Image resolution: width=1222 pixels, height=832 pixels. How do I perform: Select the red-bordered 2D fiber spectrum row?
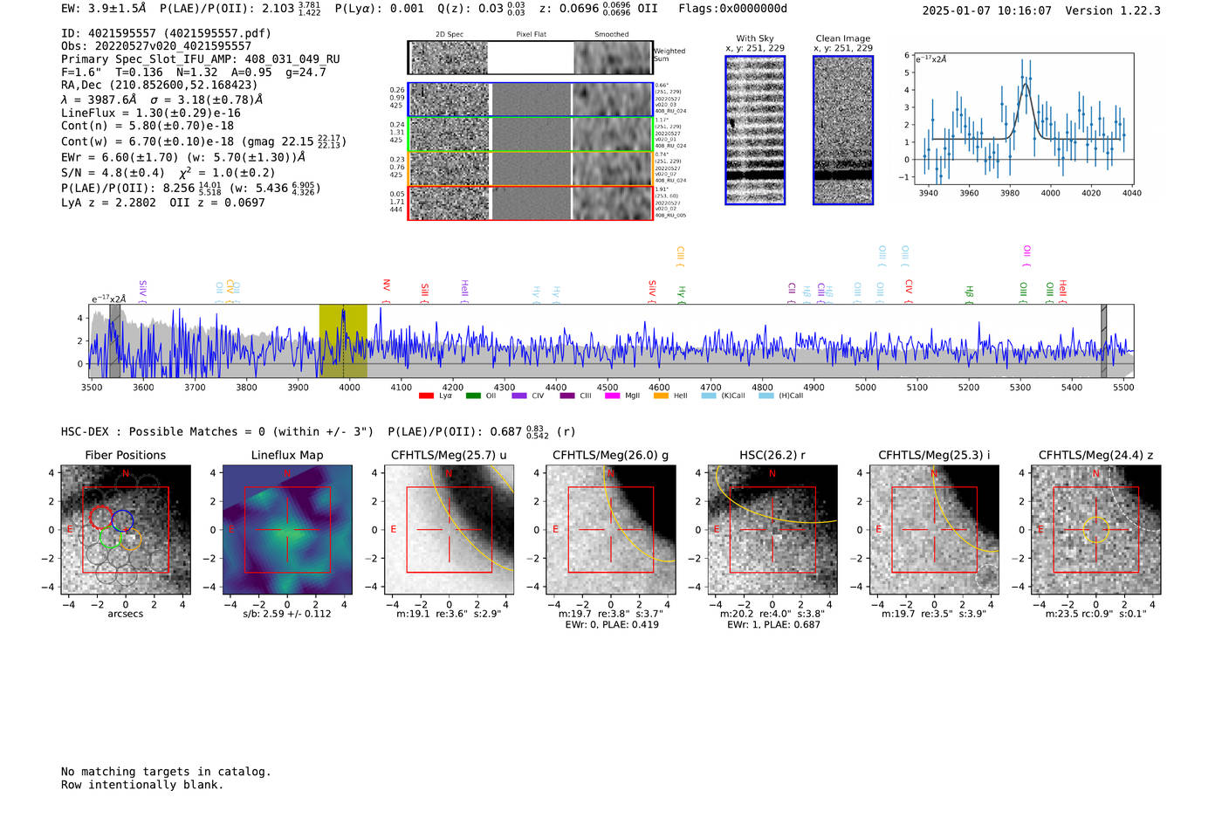point(531,203)
